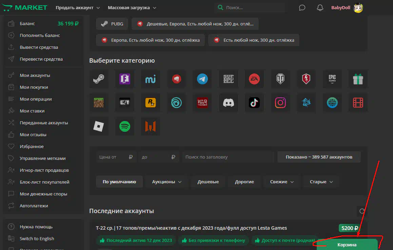Go to Автоплатежи
393x250 pixels.
tap(34, 206)
